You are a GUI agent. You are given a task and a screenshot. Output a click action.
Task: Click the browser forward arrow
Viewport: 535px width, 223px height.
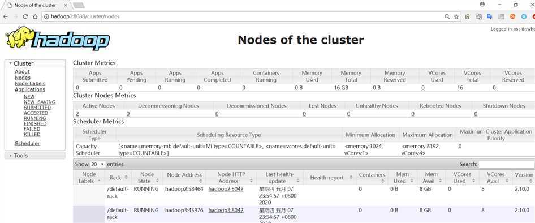15,16
